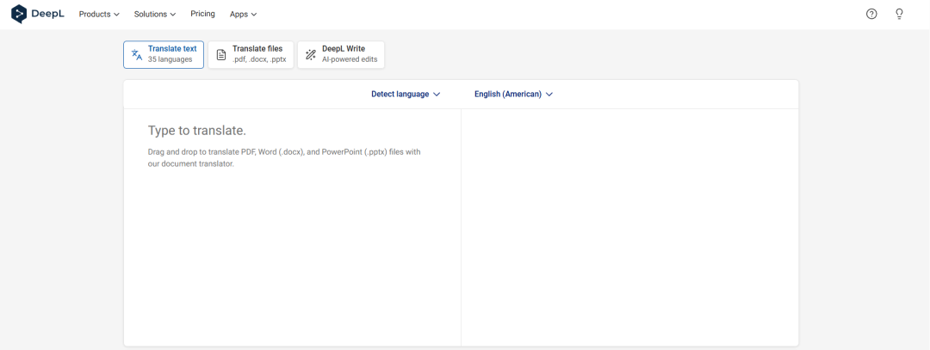The width and height of the screenshot is (930, 350).
Task: Expand the Products menu
Action: pyautogui.click(x=99, y=15)
